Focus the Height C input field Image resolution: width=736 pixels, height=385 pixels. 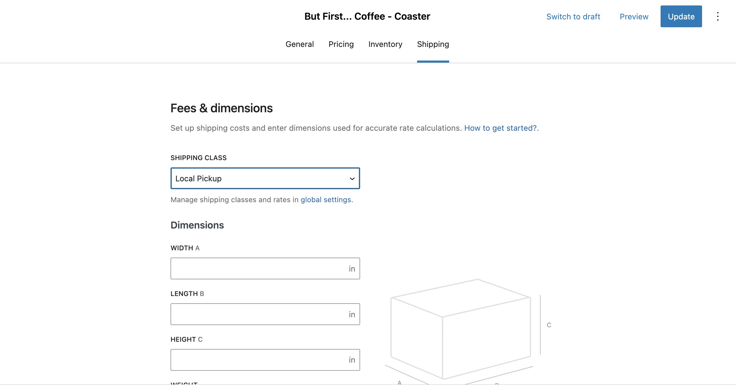point(265,360)
